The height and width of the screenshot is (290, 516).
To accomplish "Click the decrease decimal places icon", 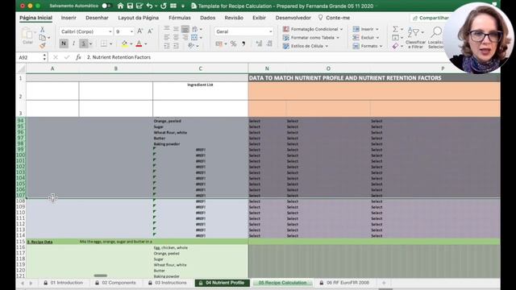I will 269,43.
